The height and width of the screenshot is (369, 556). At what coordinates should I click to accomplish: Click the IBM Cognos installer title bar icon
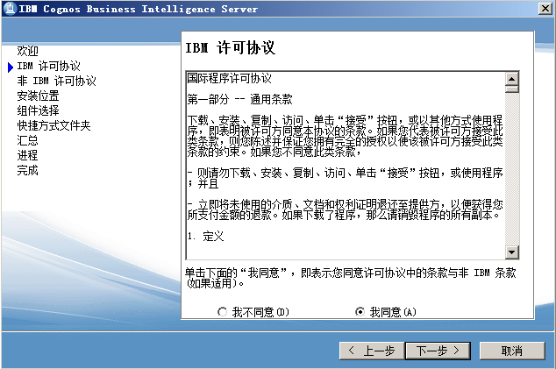pos(10,9)
